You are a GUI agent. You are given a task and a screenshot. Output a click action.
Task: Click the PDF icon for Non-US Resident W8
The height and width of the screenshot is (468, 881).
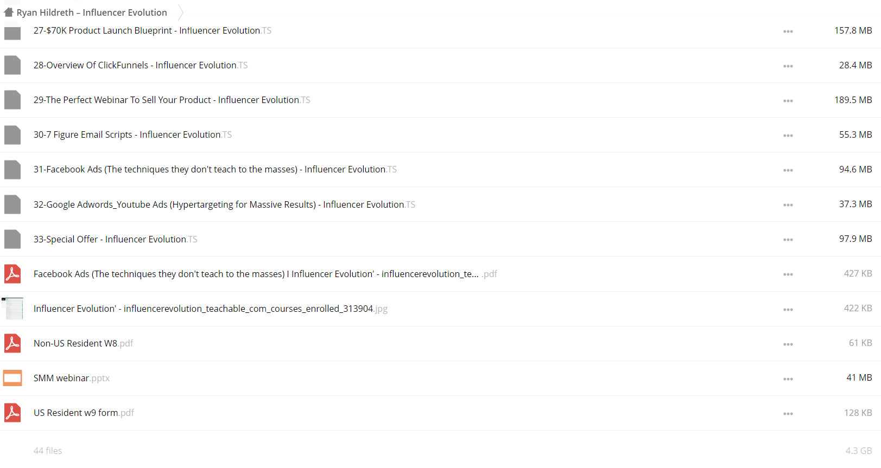click(12, 343)
